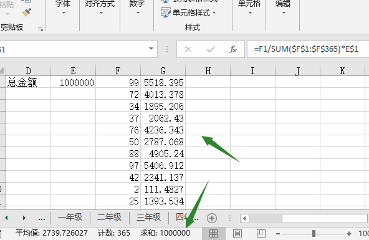
Task: Switch to Page Break Preview icon
Action: tap(261, 233)
